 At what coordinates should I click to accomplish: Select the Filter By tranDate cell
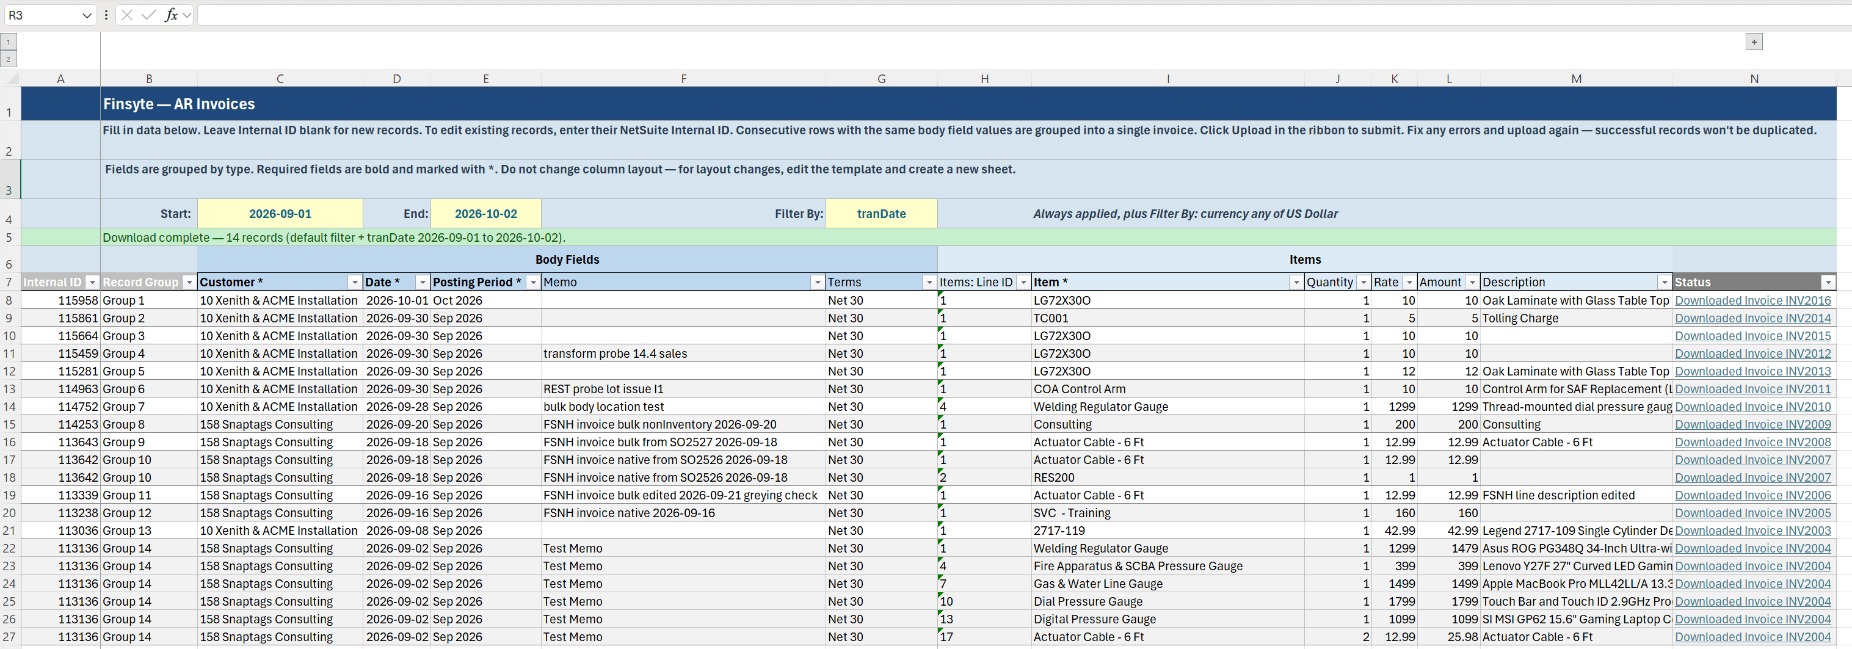882,214
